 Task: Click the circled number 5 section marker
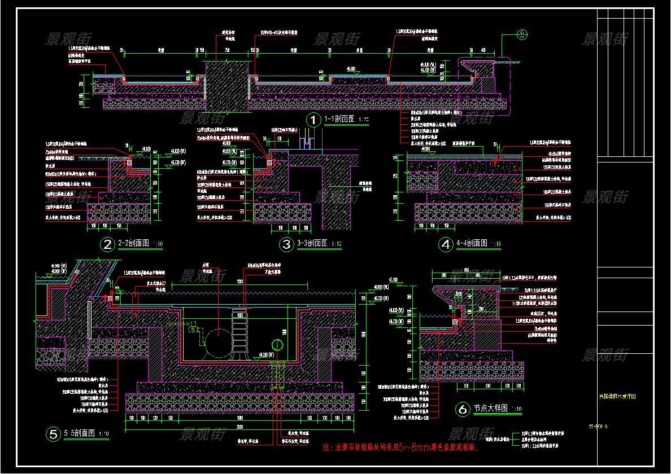tap(53, 434)
